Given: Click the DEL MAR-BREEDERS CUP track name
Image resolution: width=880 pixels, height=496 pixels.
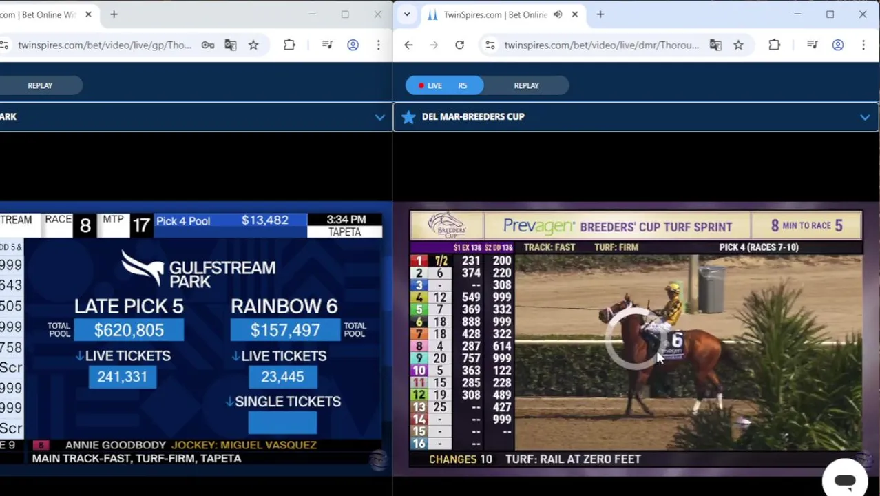Looking at the screenshot, I should coord(473,116).
